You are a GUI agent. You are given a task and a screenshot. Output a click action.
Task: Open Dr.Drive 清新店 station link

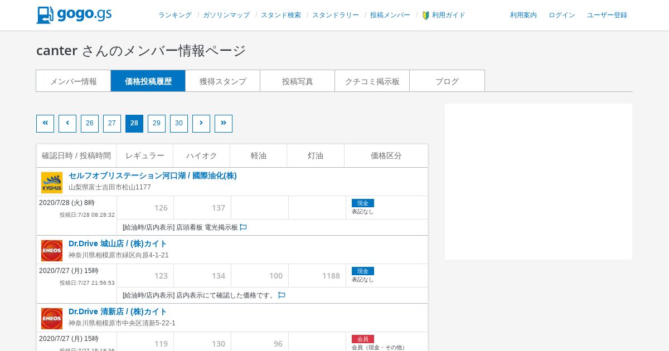pos(118,311)
